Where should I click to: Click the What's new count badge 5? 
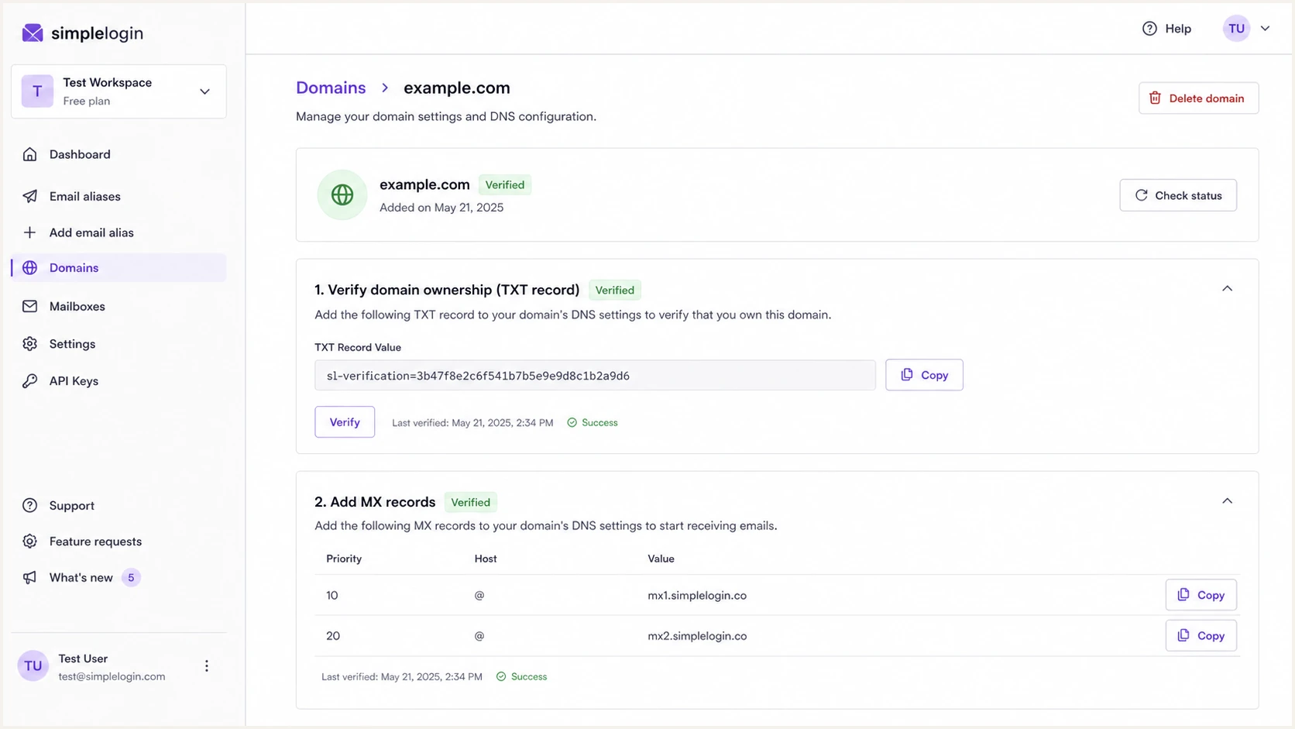tap(131, 577)
